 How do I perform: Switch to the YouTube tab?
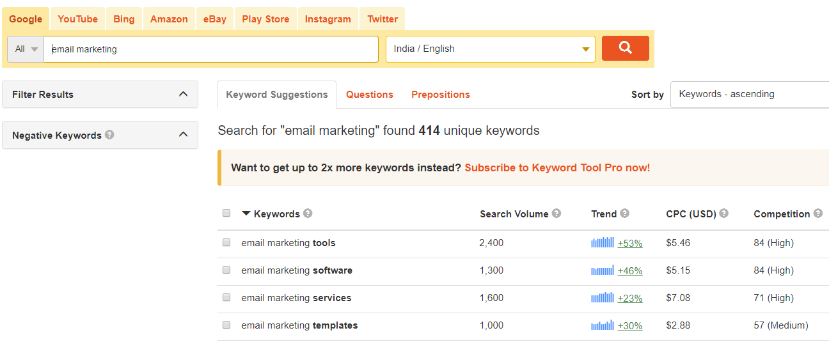coord(77,19)
